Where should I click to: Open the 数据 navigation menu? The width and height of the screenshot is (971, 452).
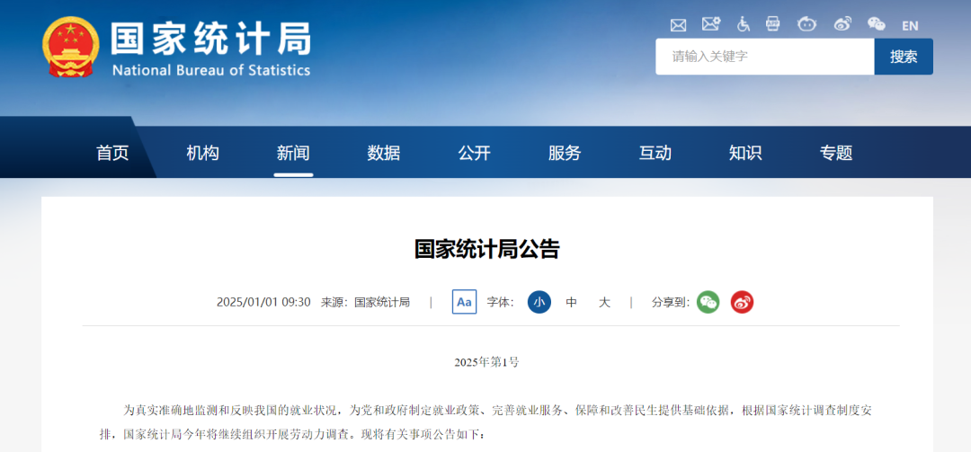[383, 153]
